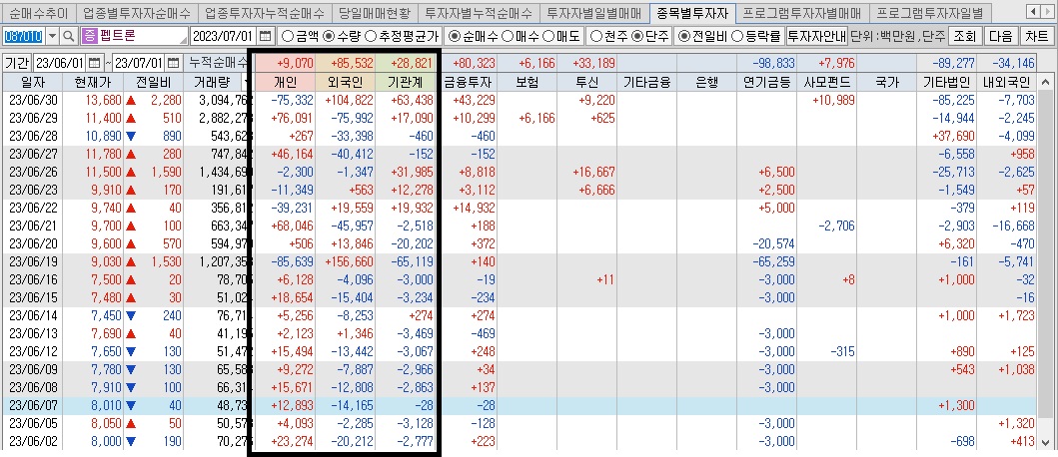Click the end date field 23/07/01
The width and height of the screenshot is (1058, 457).
click(x=140, y=63)
